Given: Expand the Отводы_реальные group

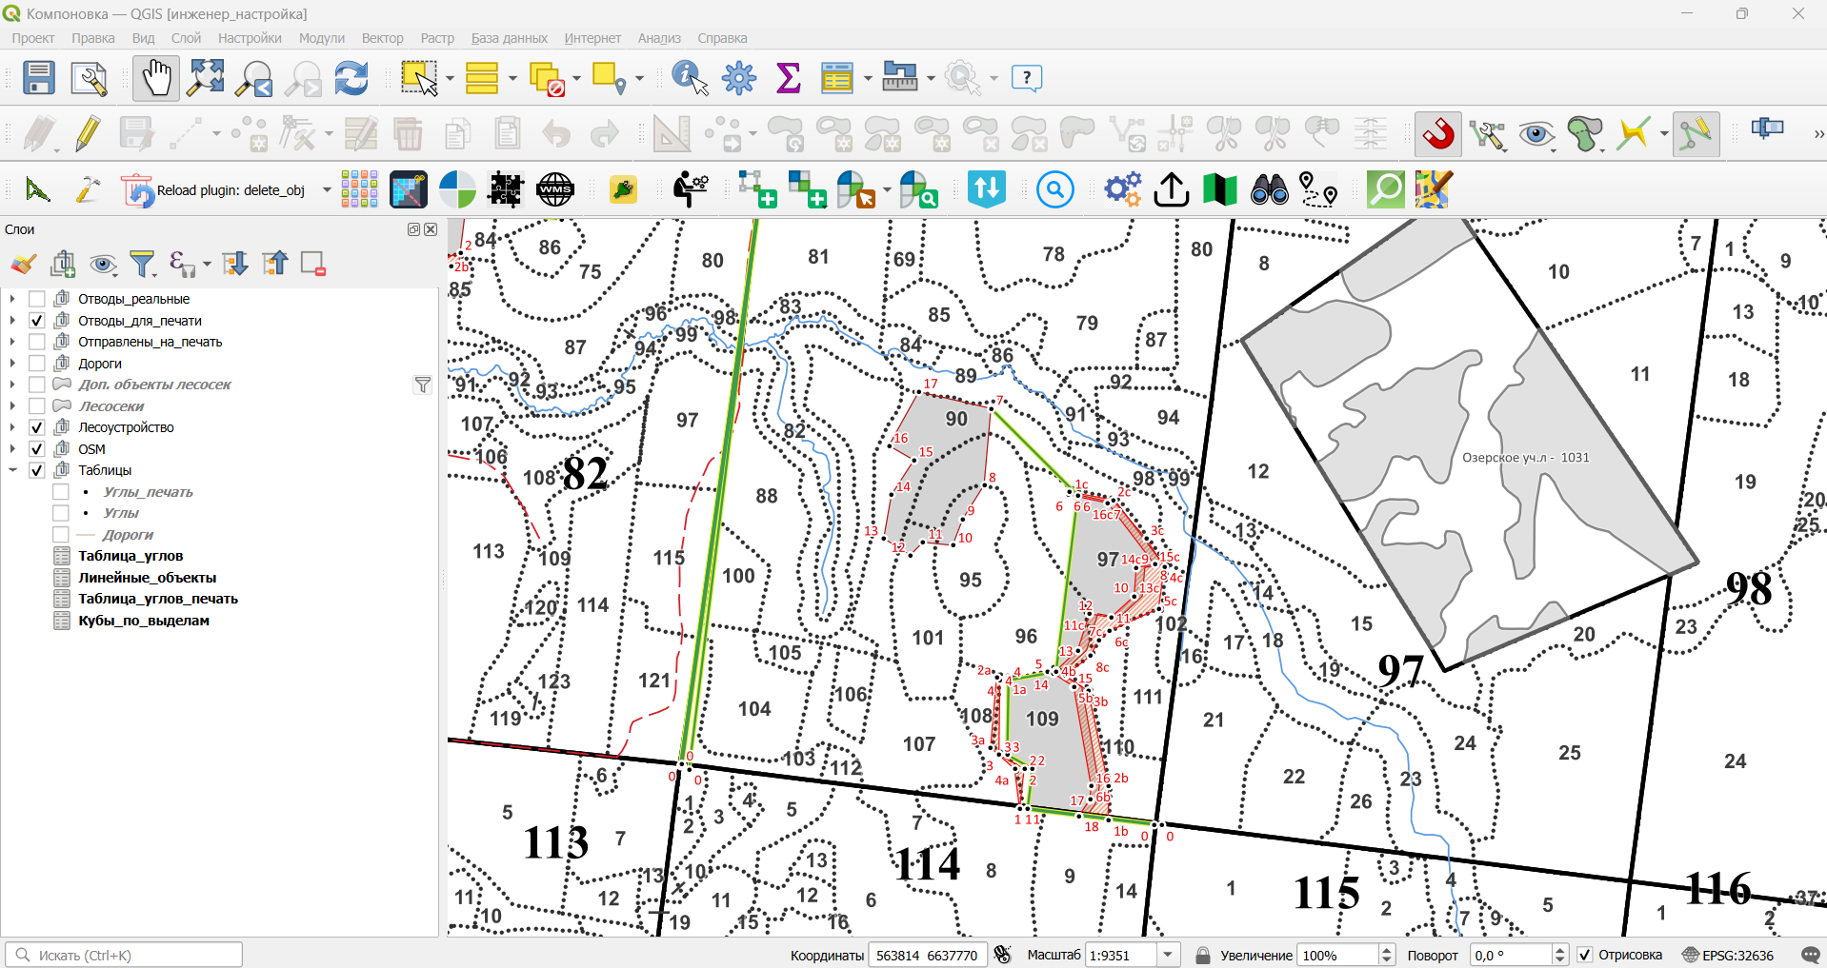Looking at the screenshot, I should [12, 299].
